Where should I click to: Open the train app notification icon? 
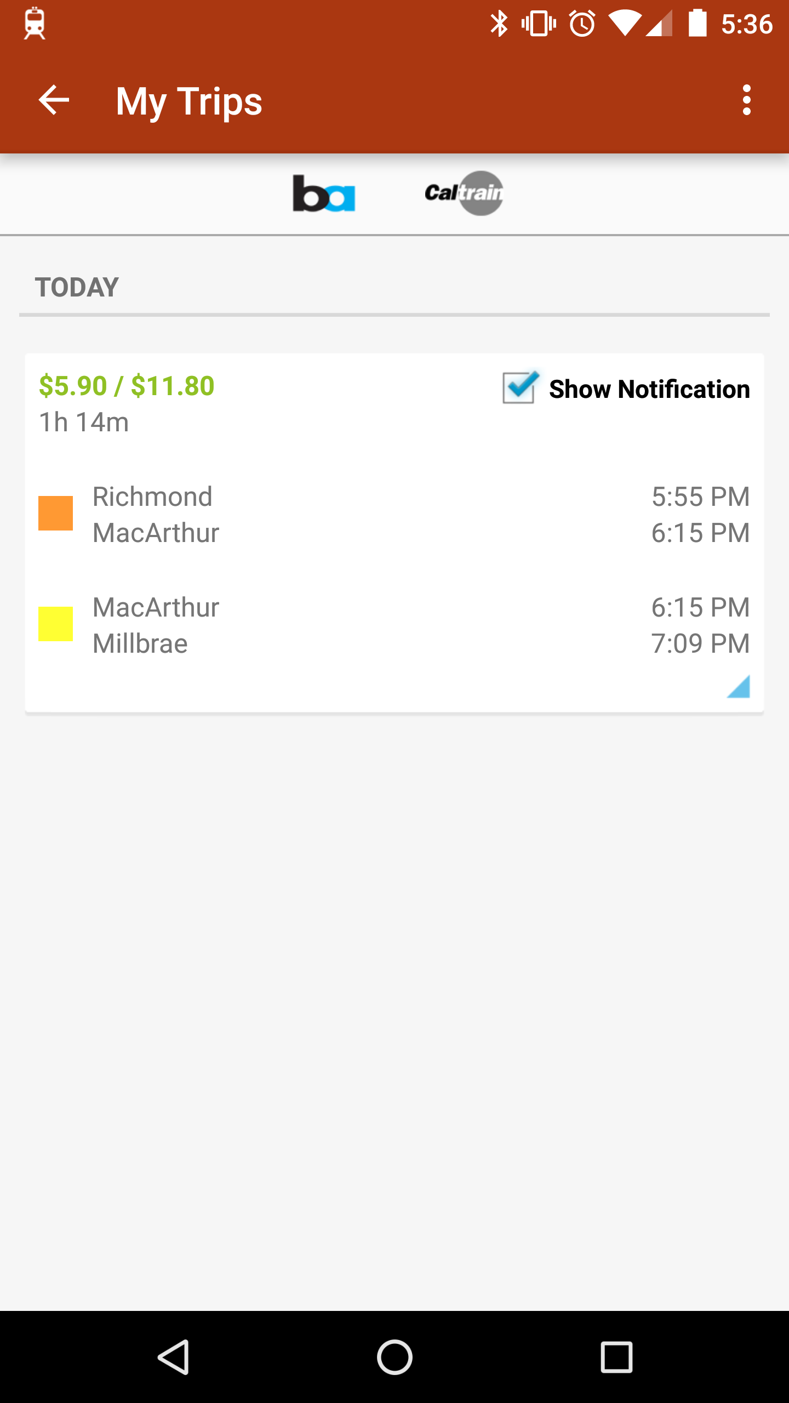click(x=35, y=24)
